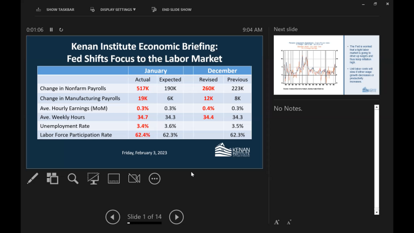
Task: Restore down the presenter view window
Action: pyautogui.click(x=375, y=4)
